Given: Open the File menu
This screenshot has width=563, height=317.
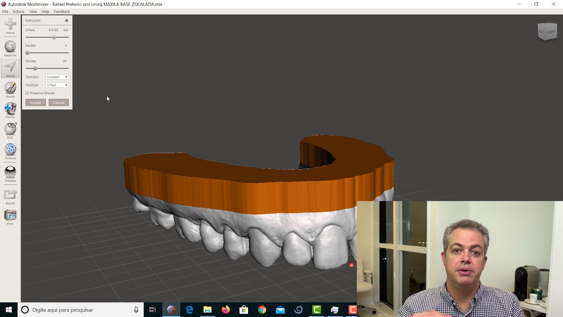Looking at the screenshot, I should (x=5, y=11).
